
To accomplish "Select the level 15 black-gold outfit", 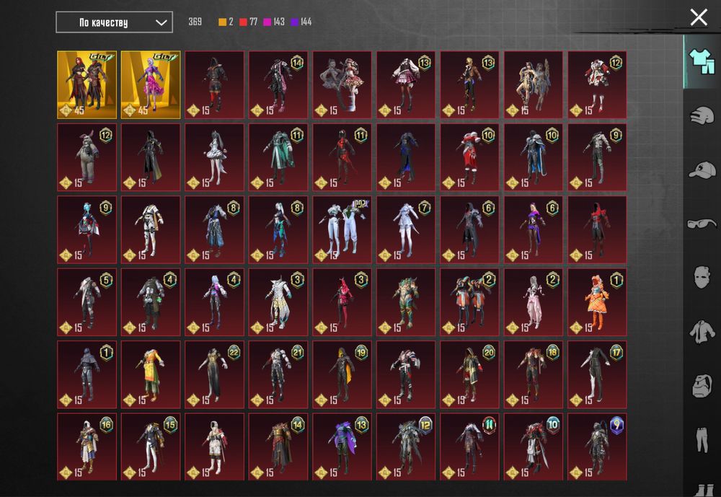I will click(x=151, y=447).
